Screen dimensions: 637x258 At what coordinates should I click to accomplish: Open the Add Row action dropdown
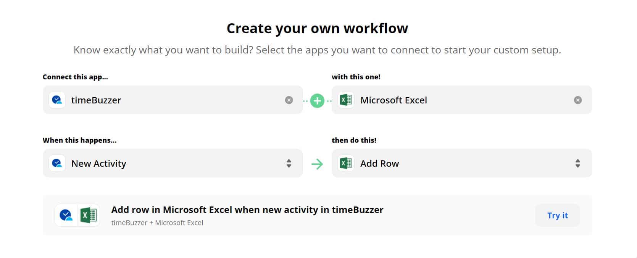(462, 163)
